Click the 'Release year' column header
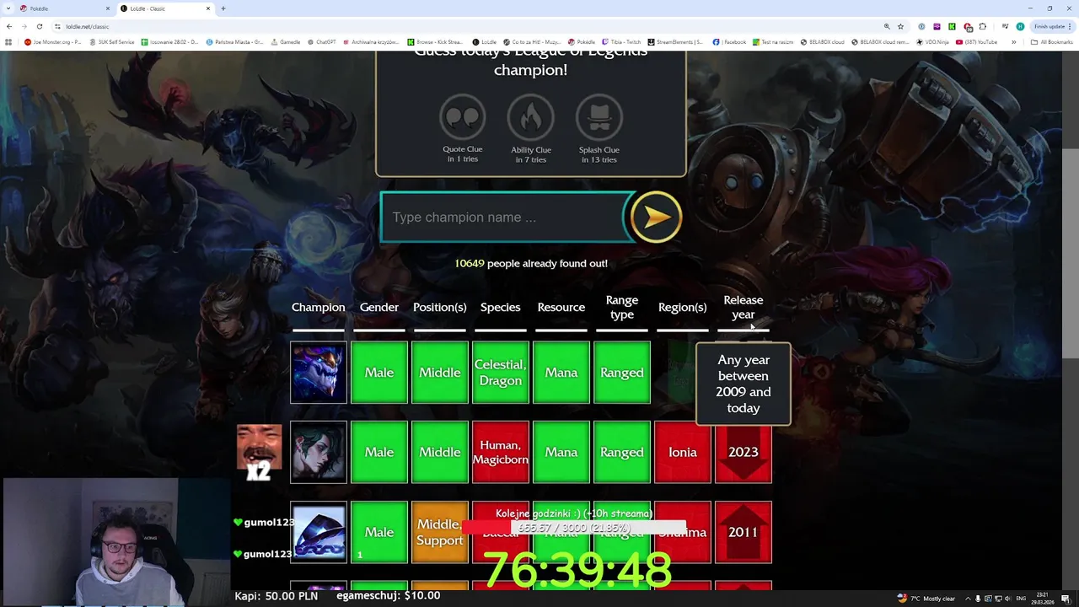 click(743, 307)
